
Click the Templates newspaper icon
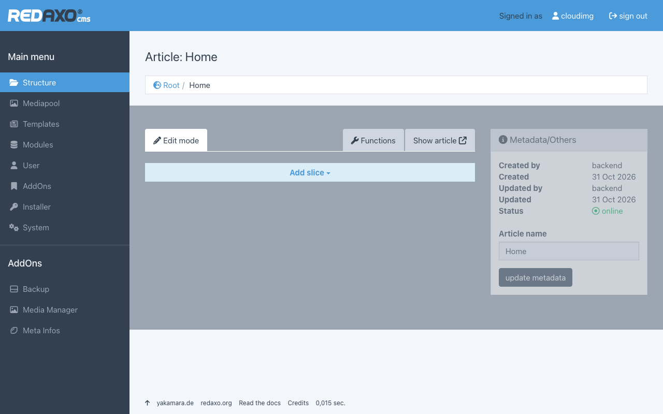click(x=14, y=124)
